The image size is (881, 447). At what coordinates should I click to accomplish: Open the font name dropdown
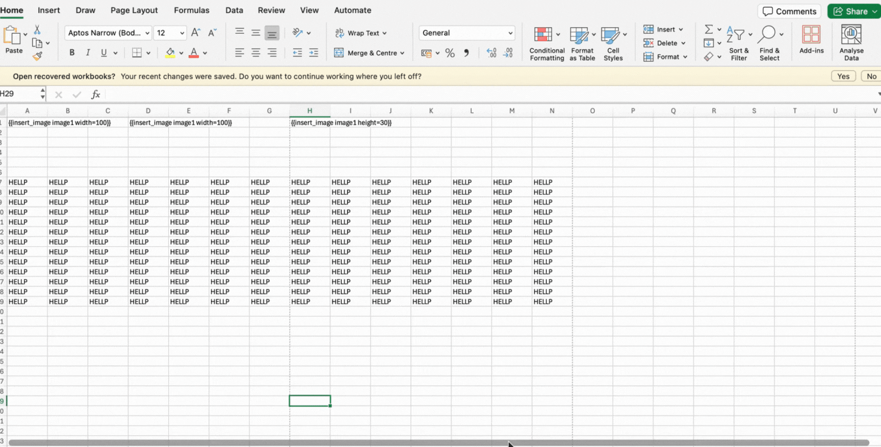(x=147, y=33)
